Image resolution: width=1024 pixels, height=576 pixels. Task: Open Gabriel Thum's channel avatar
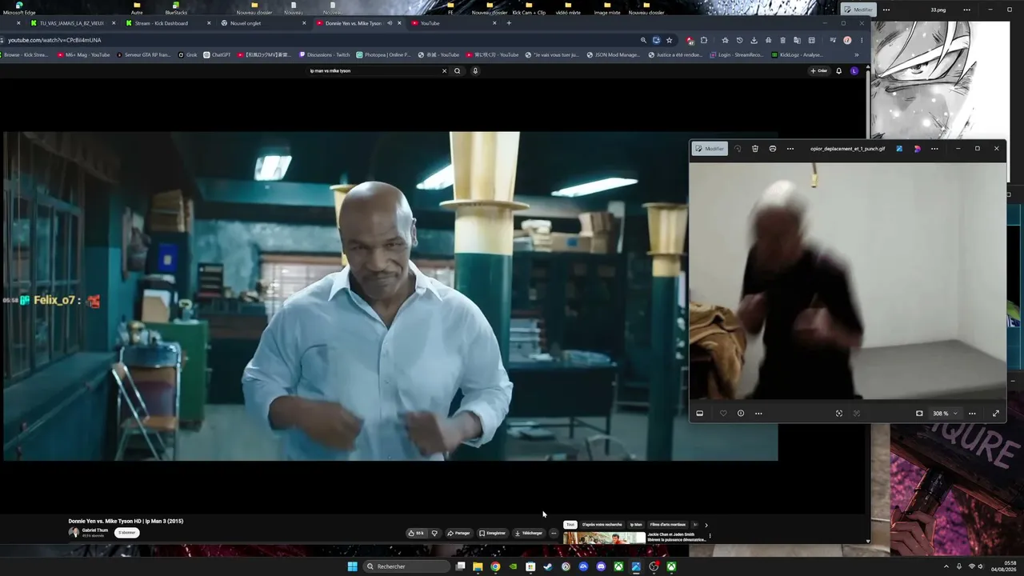click(74, 532)
